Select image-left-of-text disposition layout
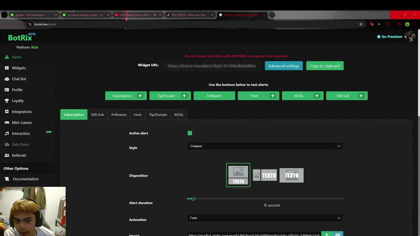The height and width of the screenshot is (236, 420). (265, 175)
